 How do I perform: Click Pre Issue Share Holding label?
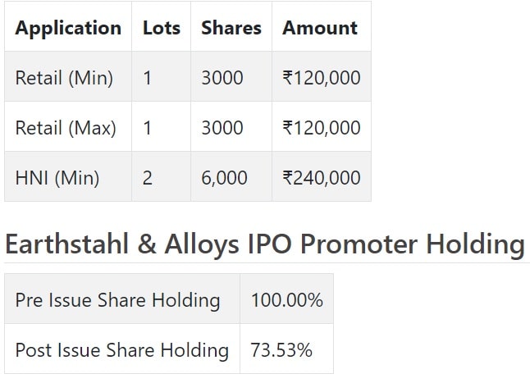[117, 300]
